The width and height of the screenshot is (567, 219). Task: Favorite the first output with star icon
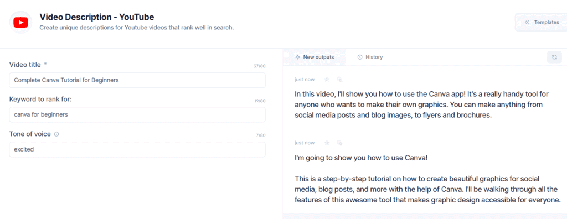click(x=327, y=80)
